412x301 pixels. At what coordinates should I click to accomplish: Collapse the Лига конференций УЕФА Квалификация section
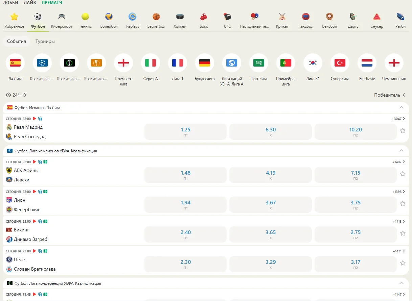click(402, 283)
